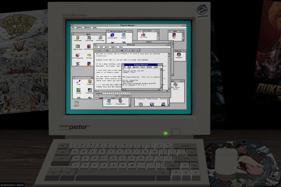Open Trumpet Winsock Trace menu

(143, 67)
